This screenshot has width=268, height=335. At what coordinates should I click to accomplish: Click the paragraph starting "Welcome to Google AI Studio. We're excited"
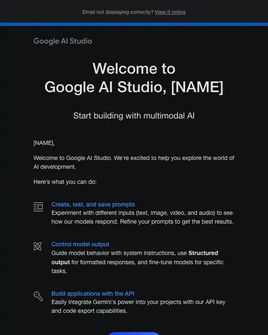tap(134, 162)
